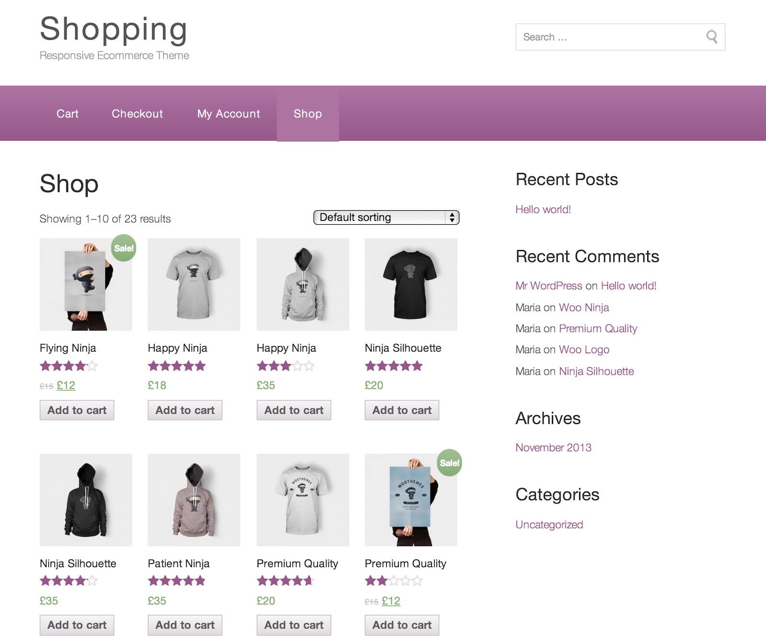Open the black Ninja Silhouette hoodie thumbnail
Screen dimensions: 766x642
(x=86, y=500)
